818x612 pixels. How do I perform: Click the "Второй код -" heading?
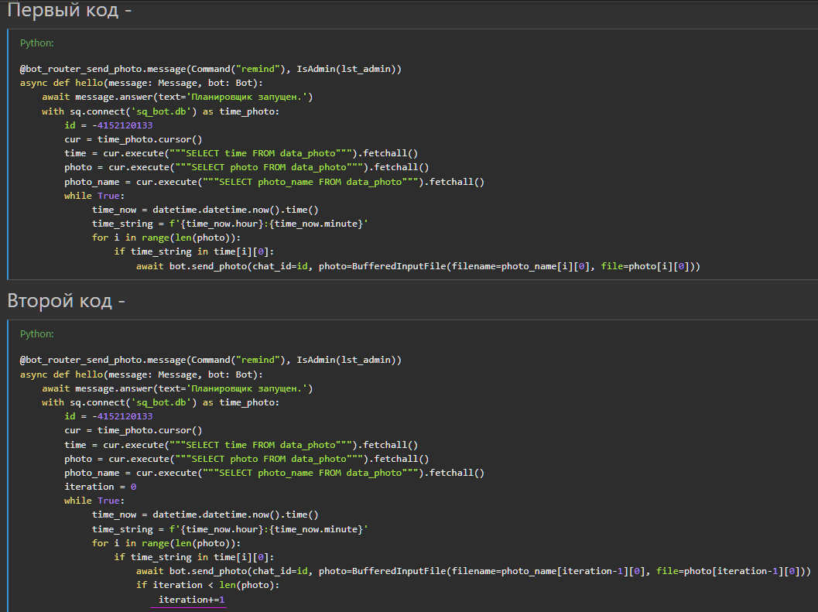66,301
